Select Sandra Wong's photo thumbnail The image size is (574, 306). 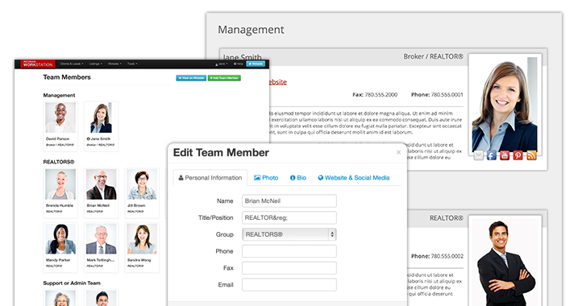pyautogui.click(x=142, y=239)
